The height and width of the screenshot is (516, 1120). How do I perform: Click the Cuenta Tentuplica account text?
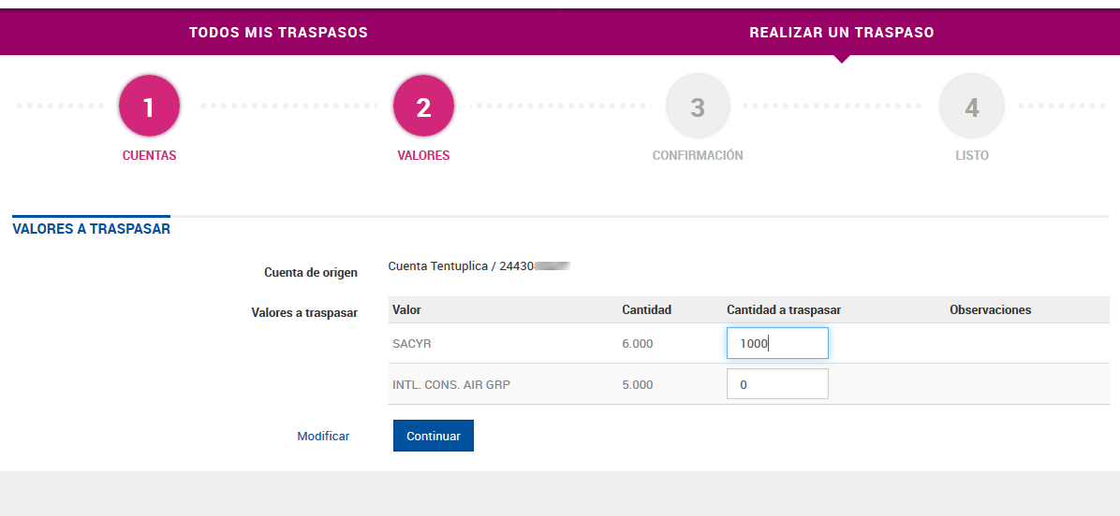click(x=479, y=266)
